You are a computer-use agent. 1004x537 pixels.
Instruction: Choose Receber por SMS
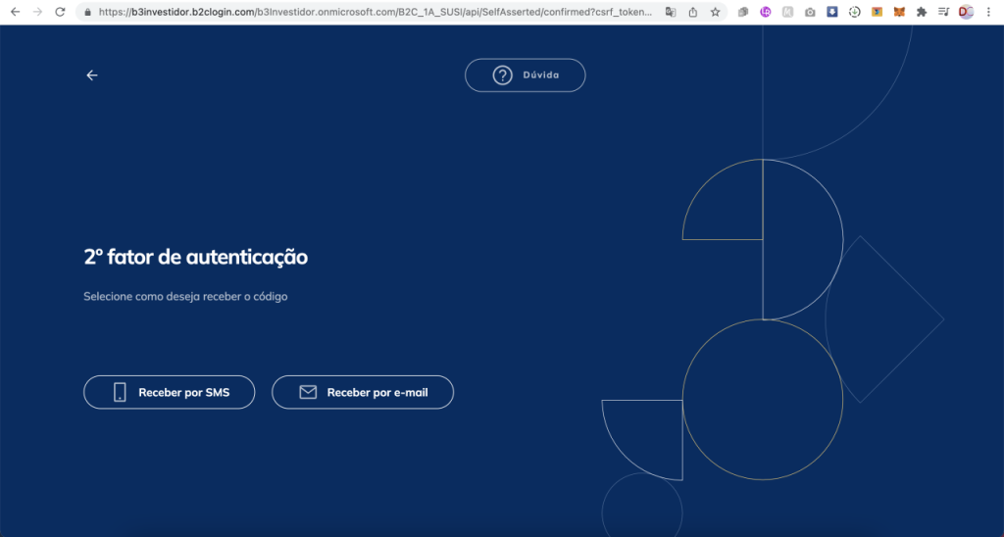(169, 392)
